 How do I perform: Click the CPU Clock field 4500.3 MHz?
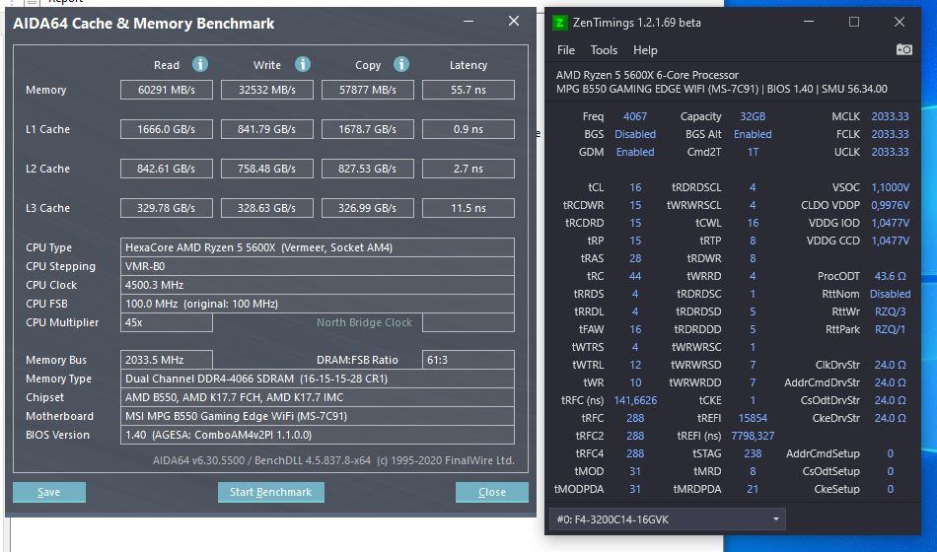(x=318, y=285)
